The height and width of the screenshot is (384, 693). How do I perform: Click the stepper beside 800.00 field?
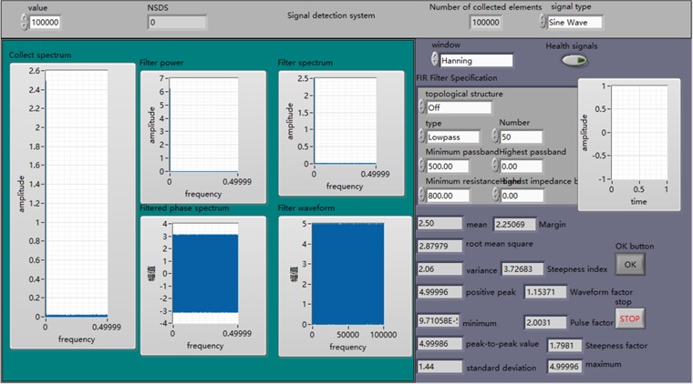[421, 196]
